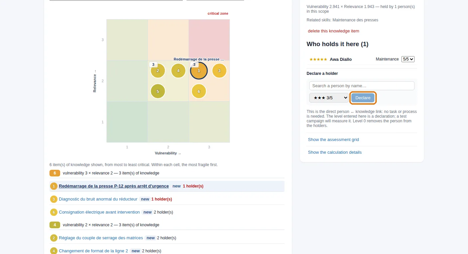Show the calculation details

pos(335,152)
